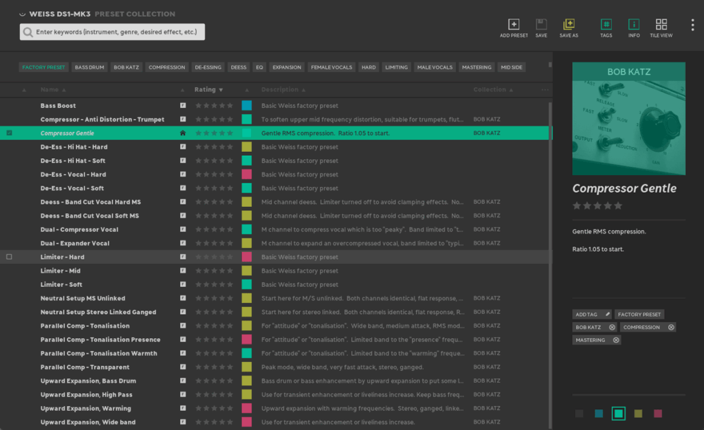
Task: Sort by the Description column header
Action: pos(283,90)
